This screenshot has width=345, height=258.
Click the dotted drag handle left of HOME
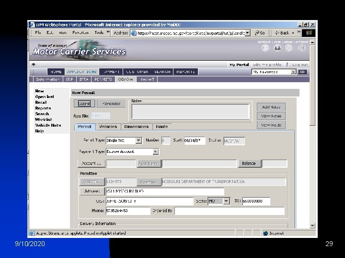33,72
